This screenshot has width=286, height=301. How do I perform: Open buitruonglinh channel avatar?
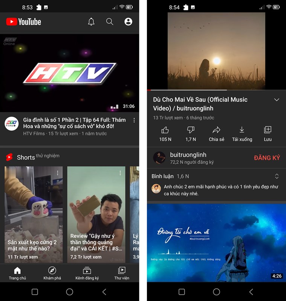pos(159,158)
